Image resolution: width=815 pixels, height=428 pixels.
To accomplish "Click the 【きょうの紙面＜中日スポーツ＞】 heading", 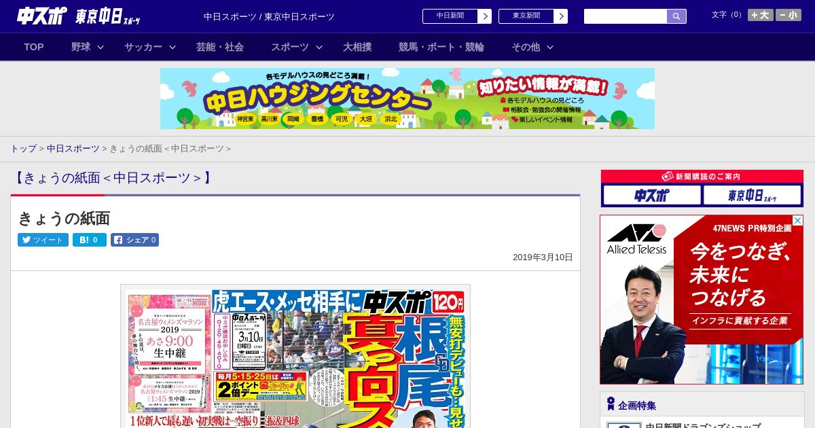I will tap(113, 178).
